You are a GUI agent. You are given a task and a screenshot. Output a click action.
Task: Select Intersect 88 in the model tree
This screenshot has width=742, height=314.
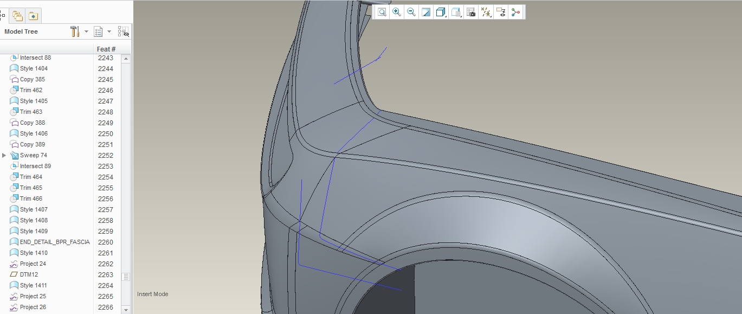(x=35, y=57)
